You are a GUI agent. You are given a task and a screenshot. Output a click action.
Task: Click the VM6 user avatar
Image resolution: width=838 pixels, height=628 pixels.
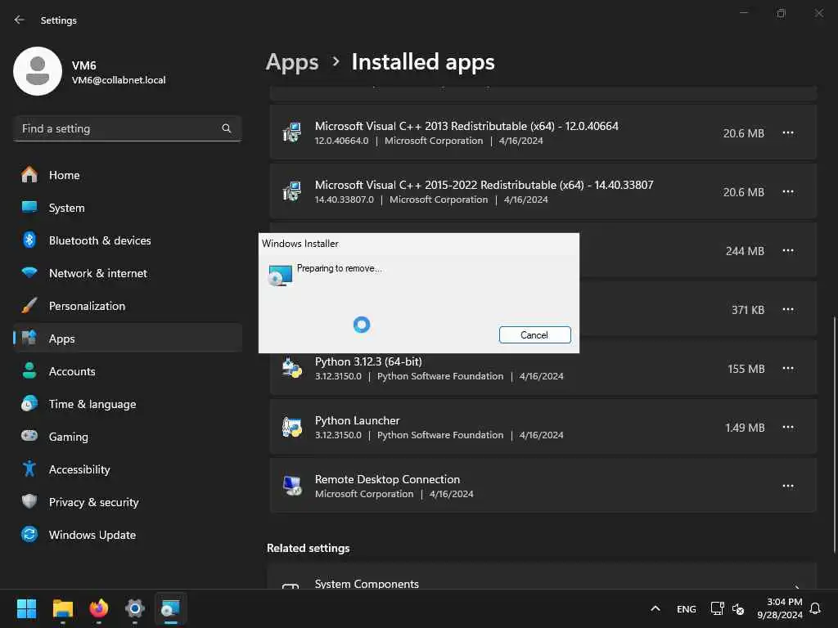(x=38, y=71)
